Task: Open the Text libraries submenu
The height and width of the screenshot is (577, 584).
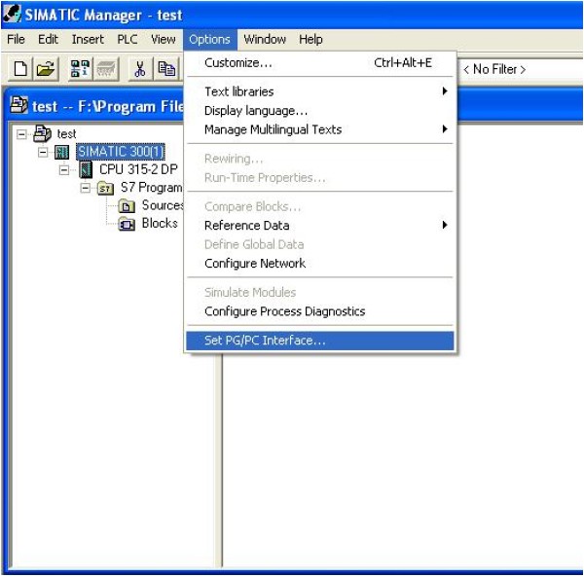Action: [x=320, y=91]
